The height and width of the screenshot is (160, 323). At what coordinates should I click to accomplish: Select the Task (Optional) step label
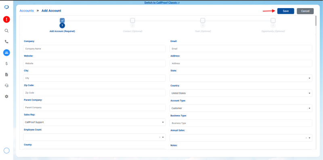(203, 32)
